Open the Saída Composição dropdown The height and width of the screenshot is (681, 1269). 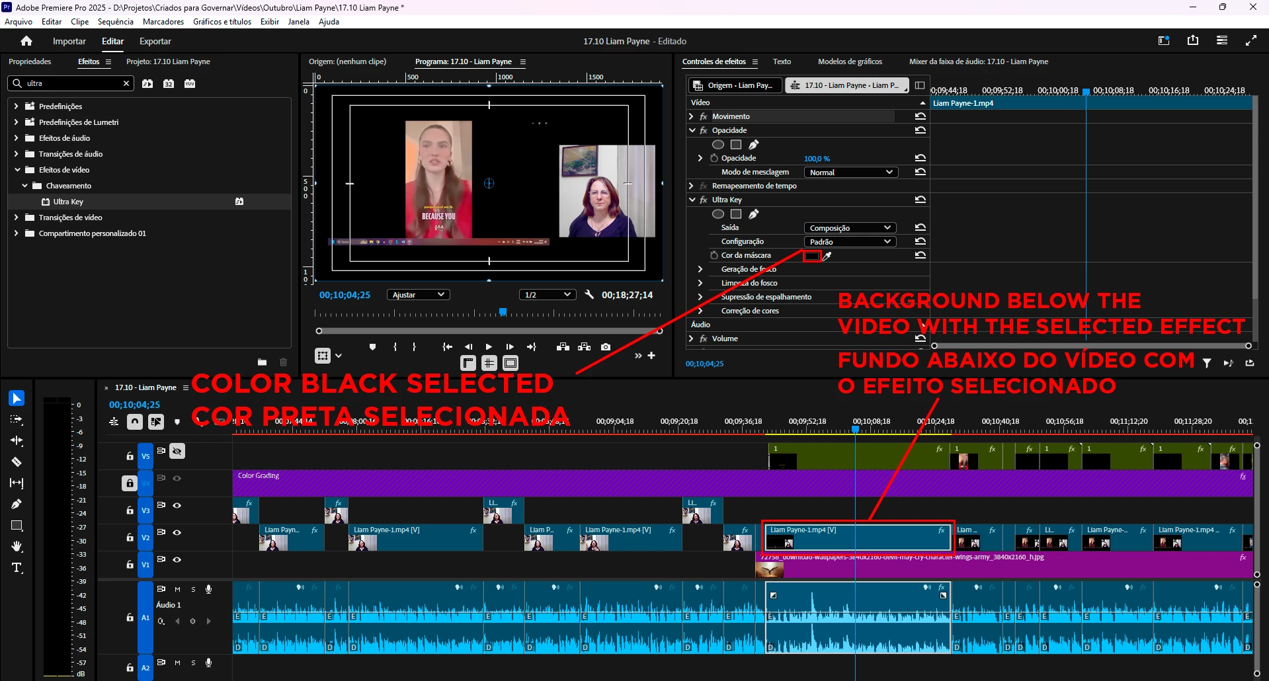850,227
